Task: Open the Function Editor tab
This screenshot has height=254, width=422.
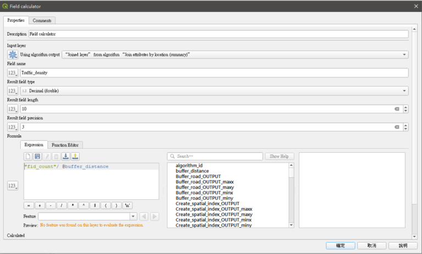Action: point(65,145)
